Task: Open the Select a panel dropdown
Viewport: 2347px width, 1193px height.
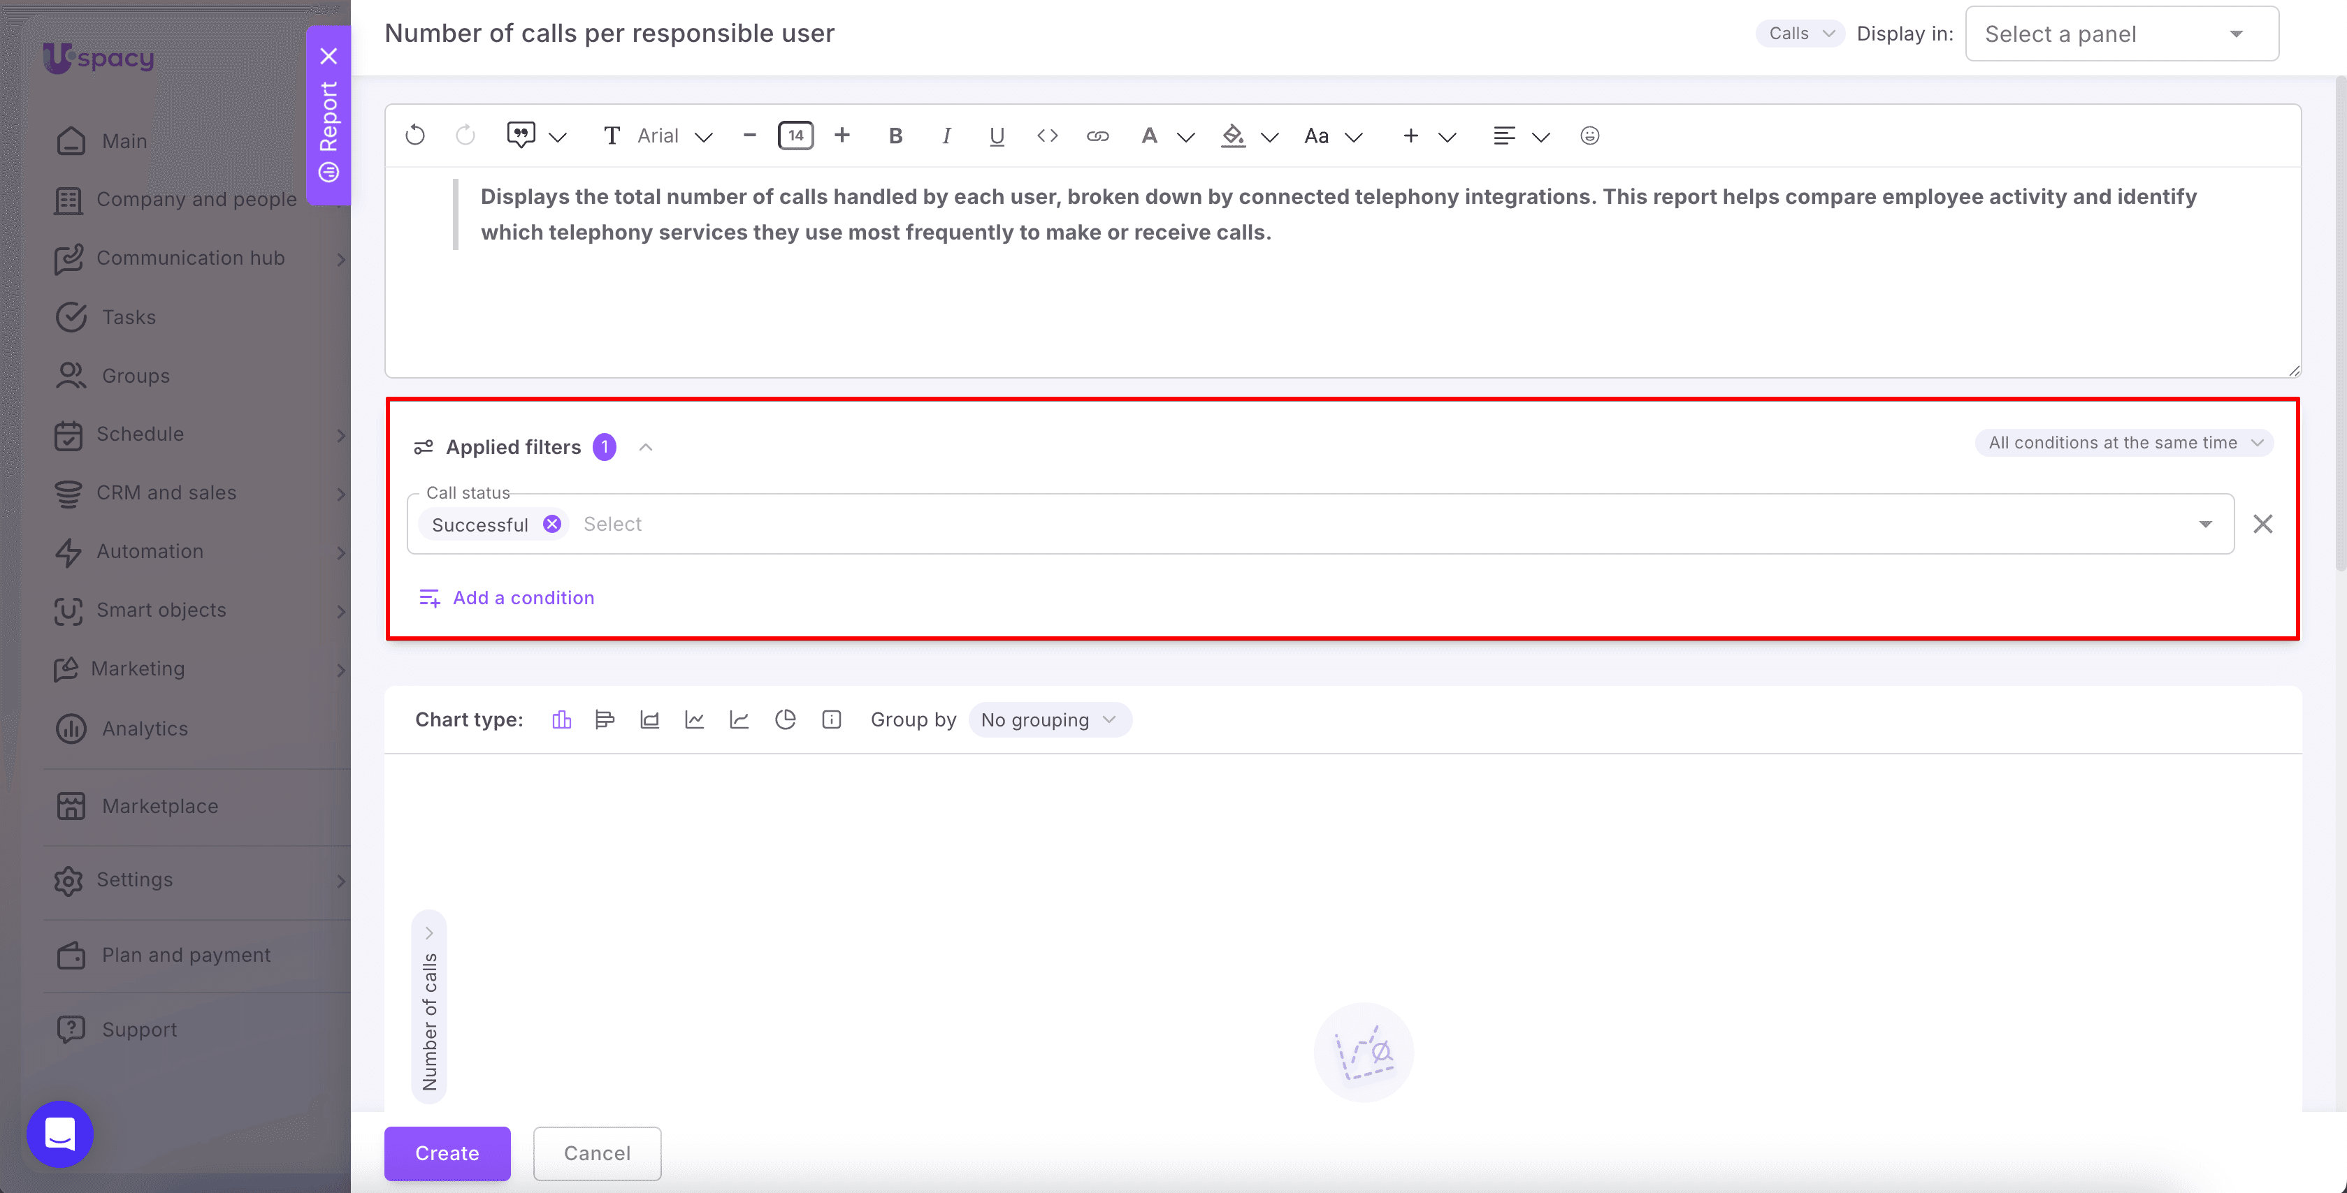Action: (2122, 34)
